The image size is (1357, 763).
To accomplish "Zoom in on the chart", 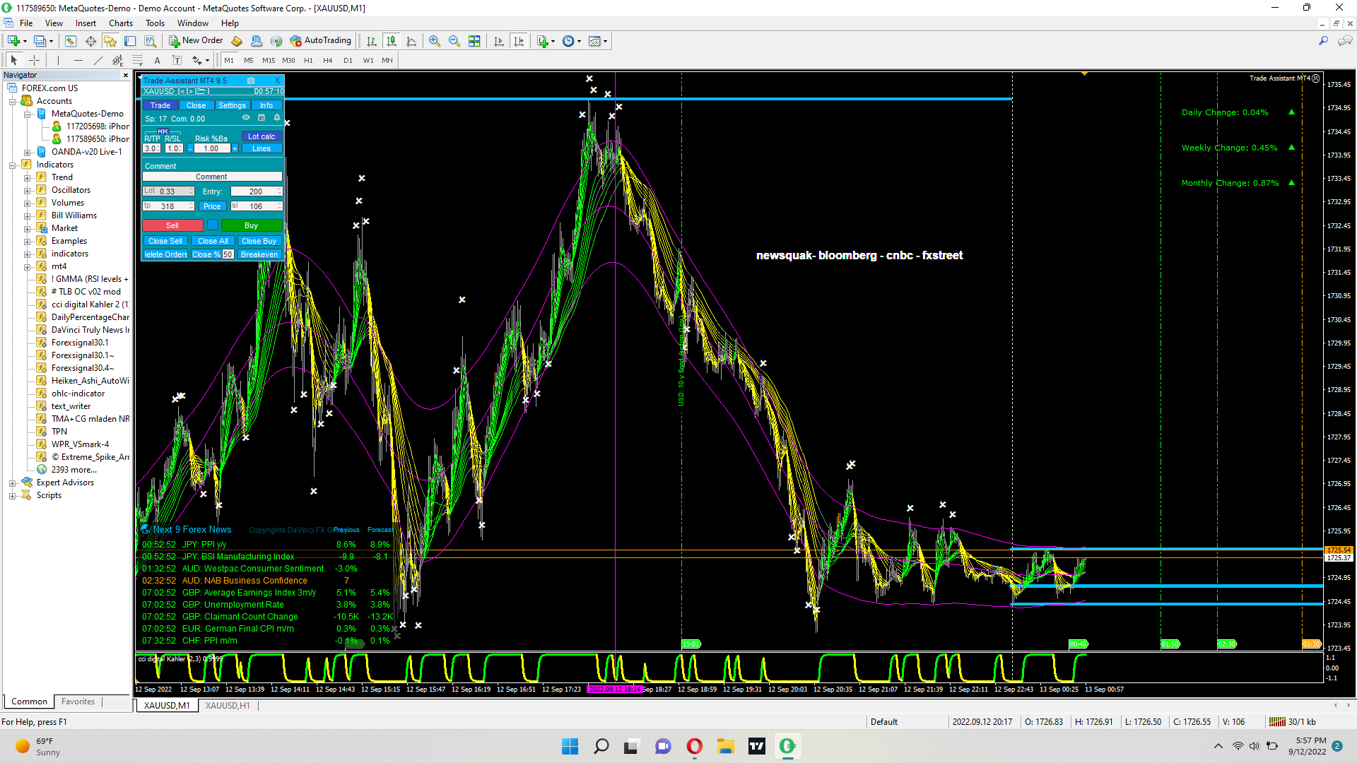I will pyautogui.click(x=434, y=41).
